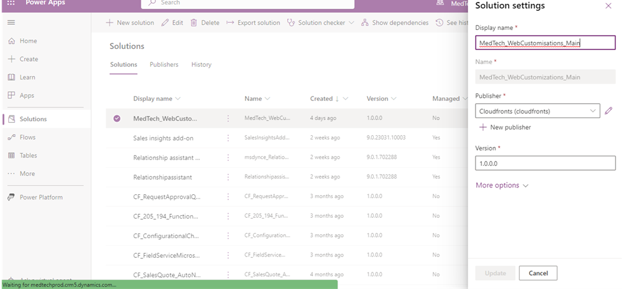Switch to the Solutions tab
622x289 pixels.
124,65
